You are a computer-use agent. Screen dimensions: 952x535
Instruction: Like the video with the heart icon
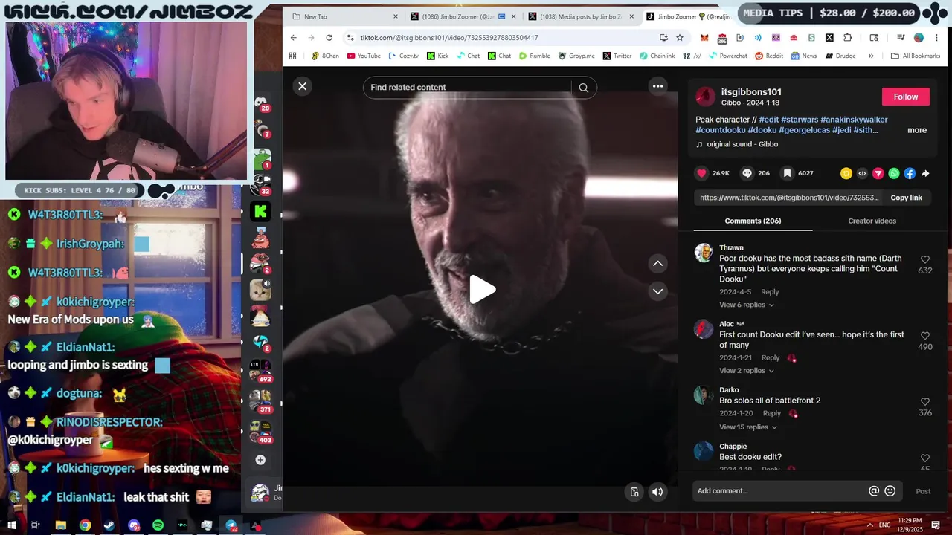701,173
